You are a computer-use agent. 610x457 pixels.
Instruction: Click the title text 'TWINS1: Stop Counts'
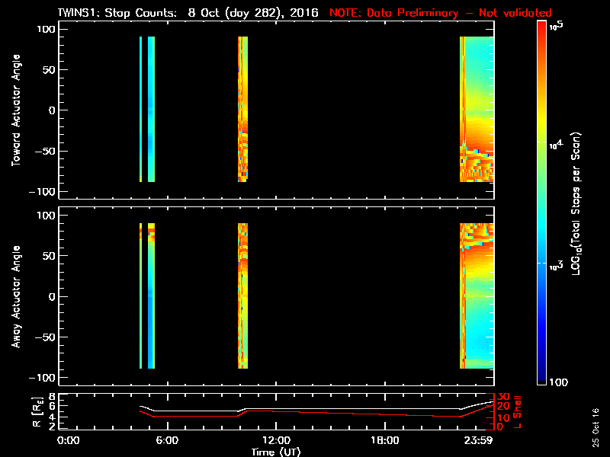[117, 13]
